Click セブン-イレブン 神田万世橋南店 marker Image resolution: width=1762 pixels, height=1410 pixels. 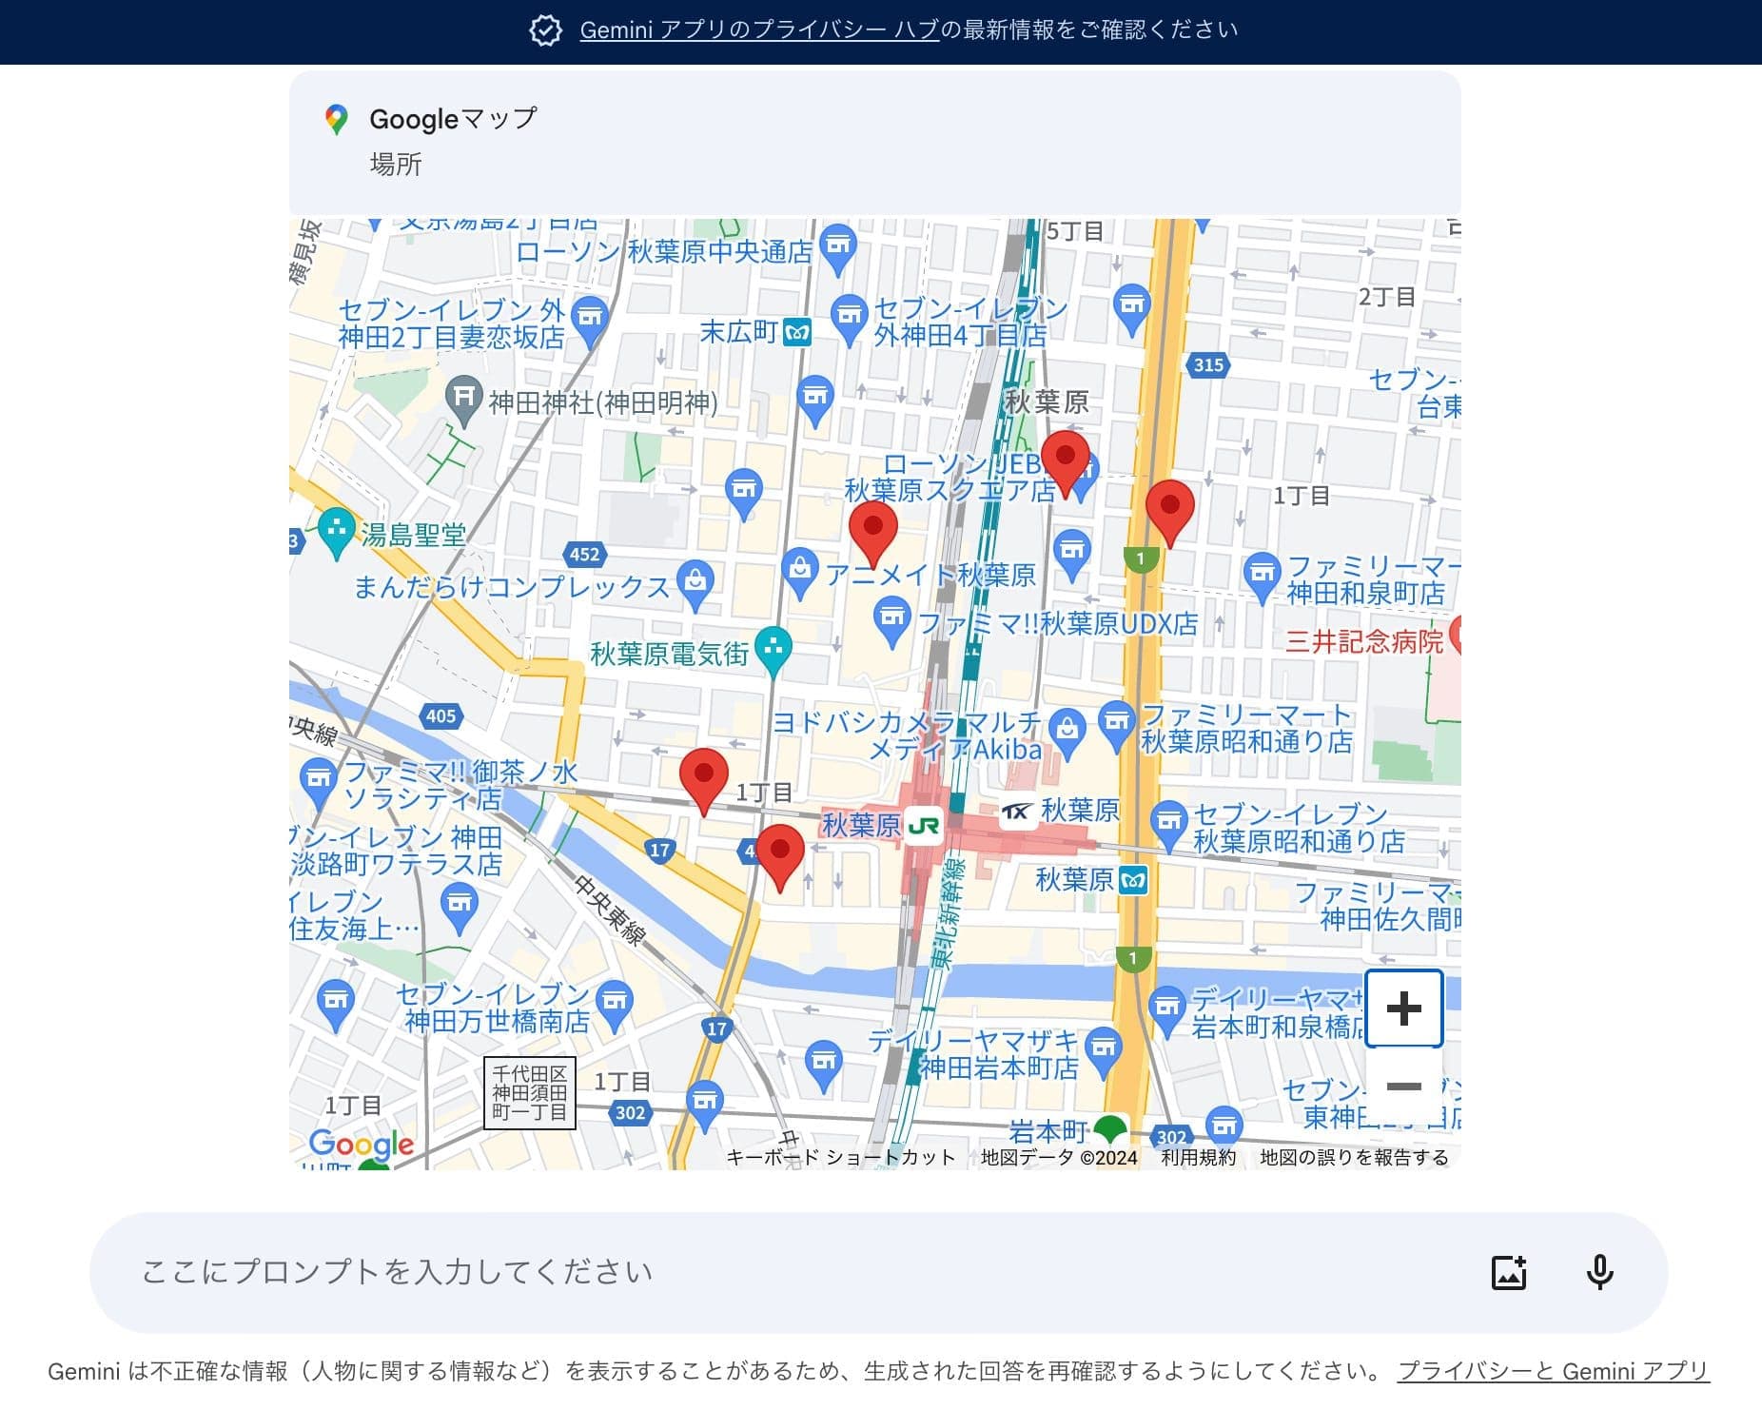click(x=615, y=1003)
